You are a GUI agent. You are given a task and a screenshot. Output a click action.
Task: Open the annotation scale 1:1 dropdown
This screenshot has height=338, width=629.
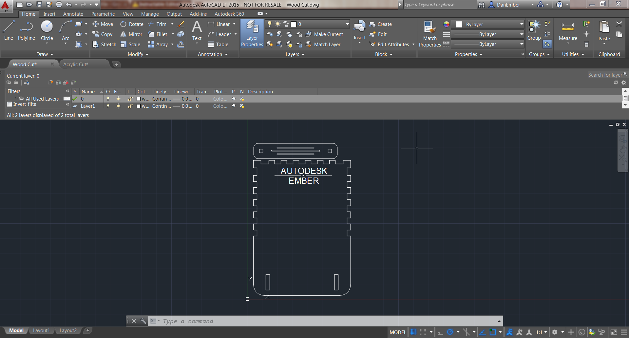(x=542, y=332)
